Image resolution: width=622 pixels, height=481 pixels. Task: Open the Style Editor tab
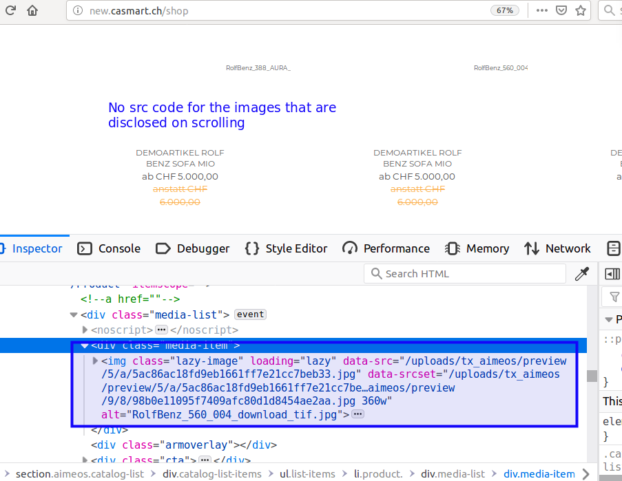point(286,248)
